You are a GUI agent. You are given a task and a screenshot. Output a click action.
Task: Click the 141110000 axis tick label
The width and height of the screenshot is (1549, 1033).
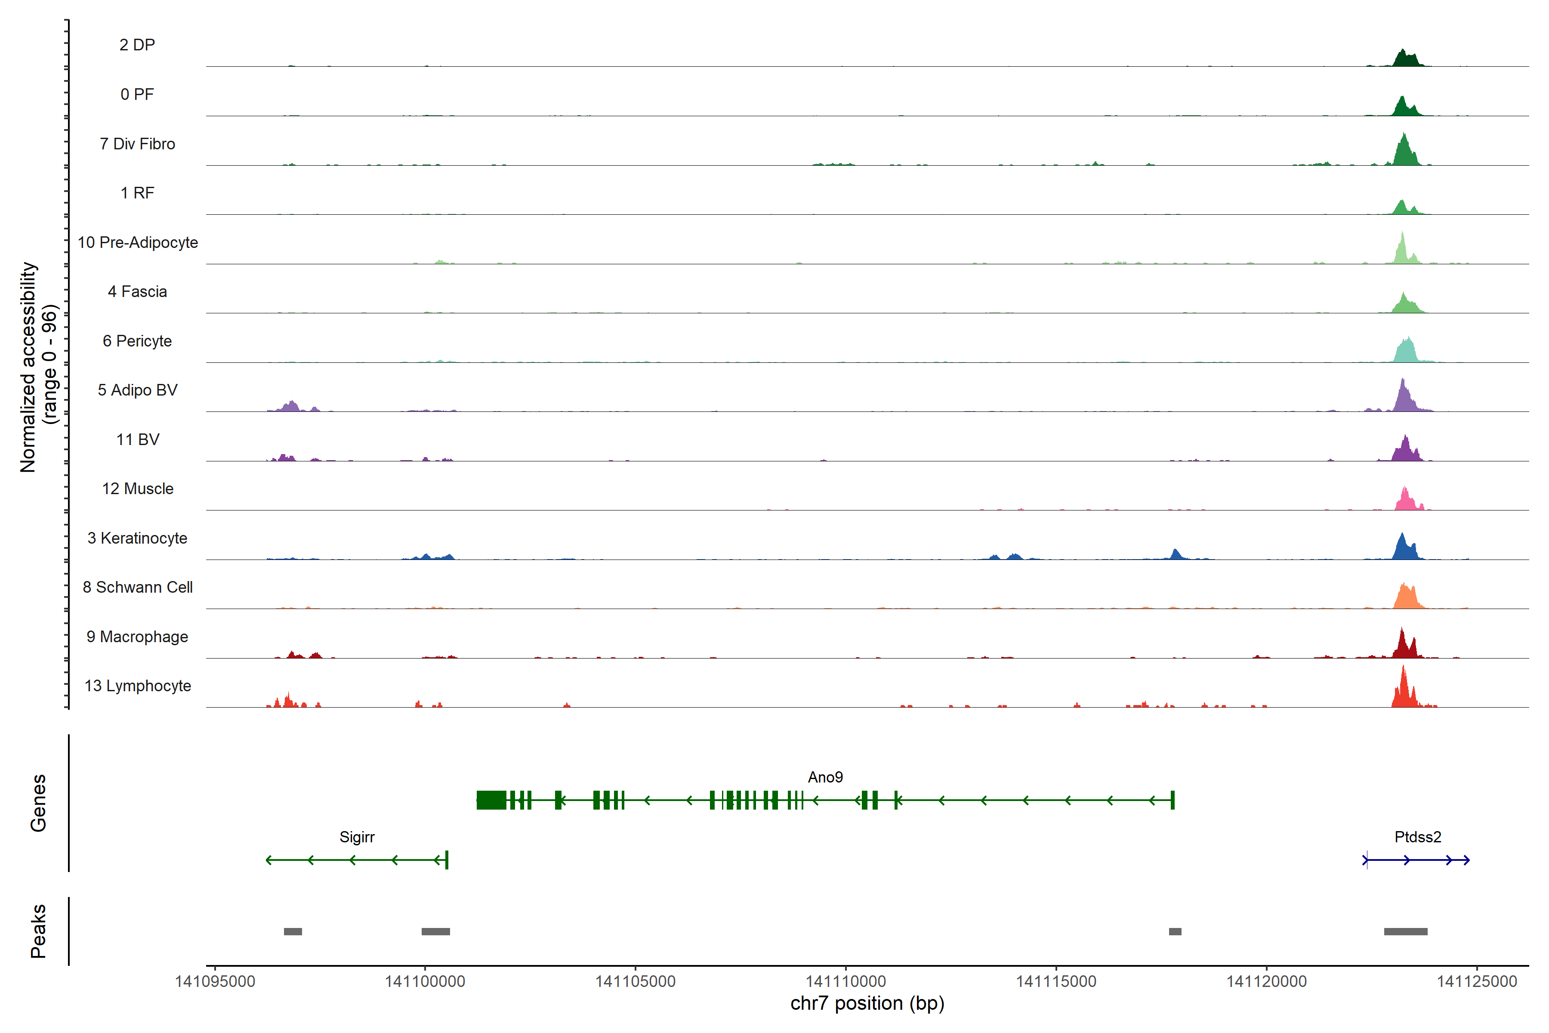(845, 982)
